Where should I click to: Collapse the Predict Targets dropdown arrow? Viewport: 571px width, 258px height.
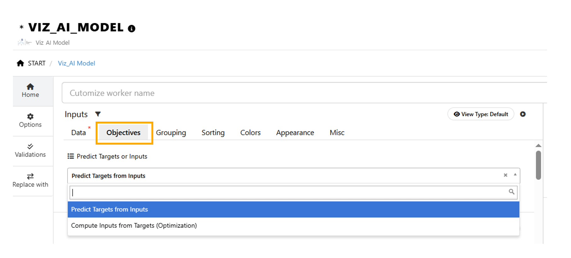coord(515,175)
